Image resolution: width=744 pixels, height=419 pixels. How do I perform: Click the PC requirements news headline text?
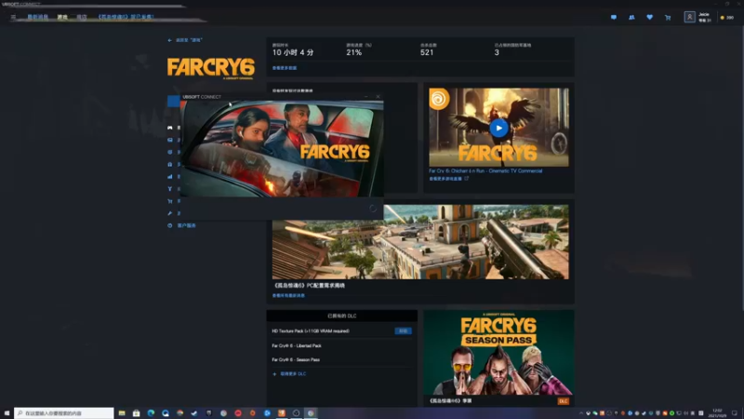[x=309, y=286]
